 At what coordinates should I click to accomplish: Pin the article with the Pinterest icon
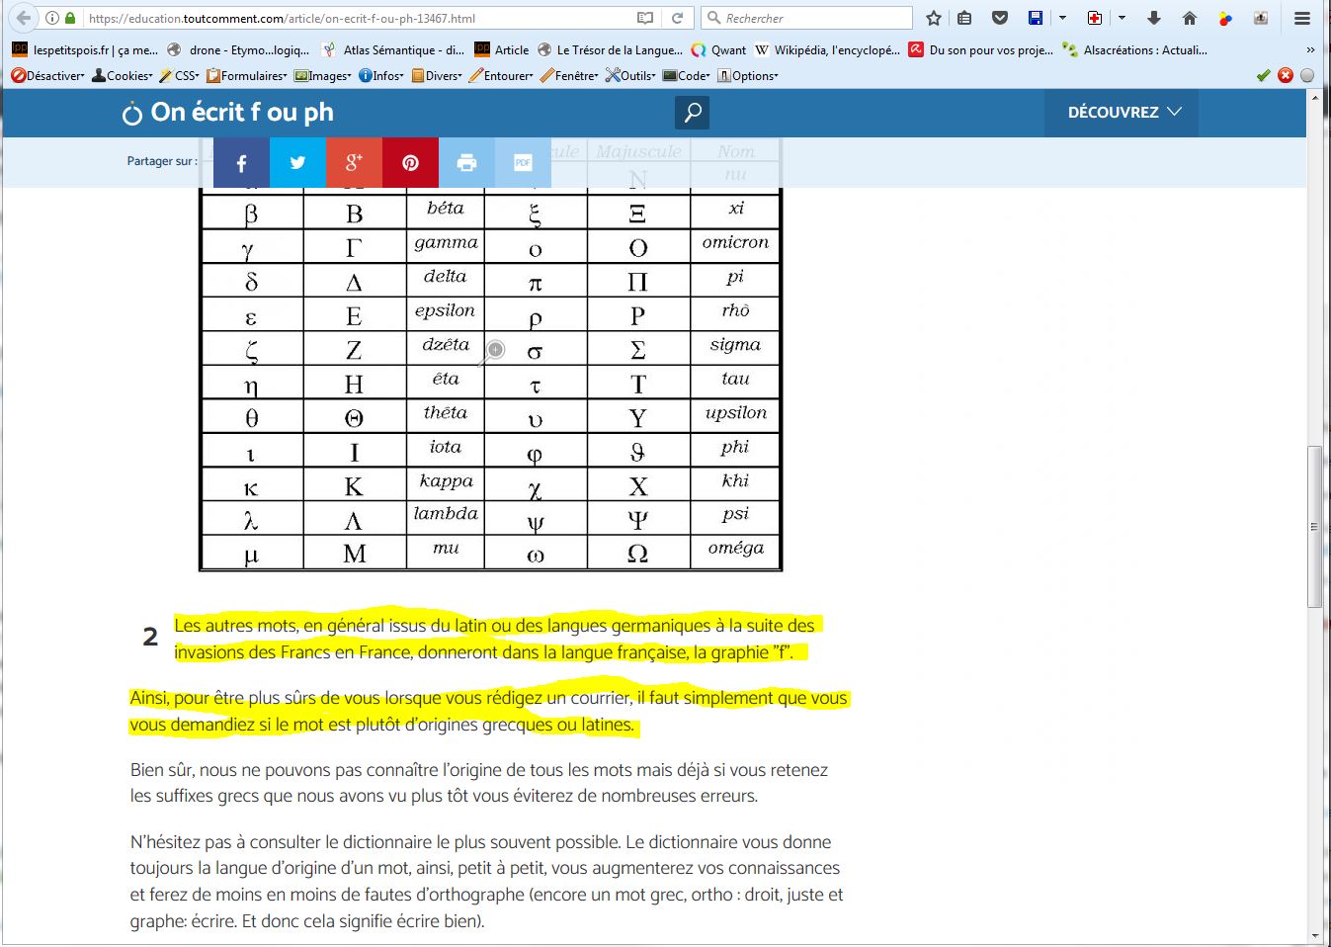tap(410, 163)
